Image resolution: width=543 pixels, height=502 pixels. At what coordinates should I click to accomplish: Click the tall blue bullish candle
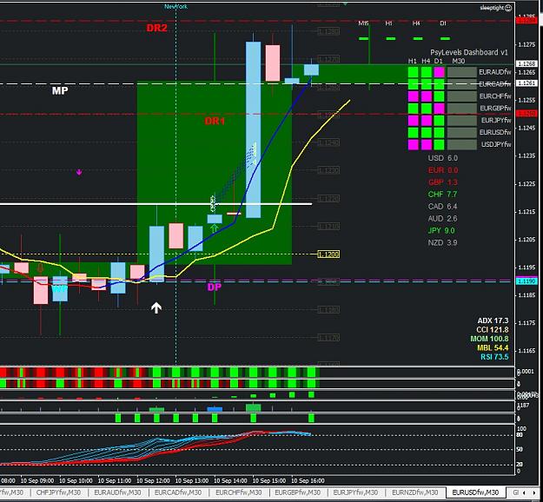(253, 129)
